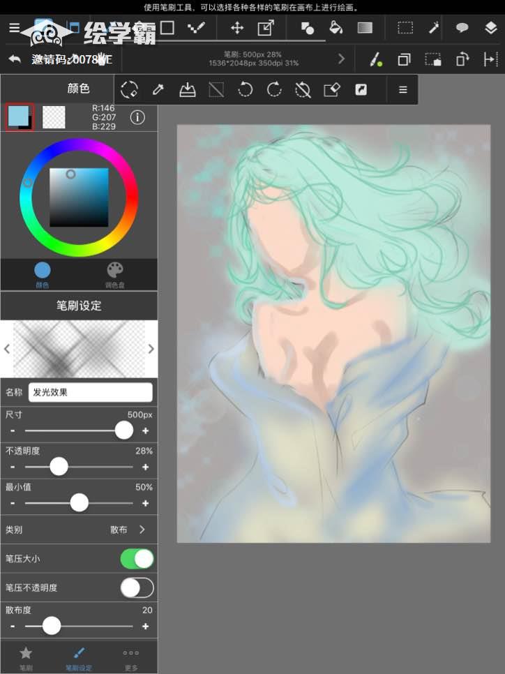Increase 尺寸 with plus button

coord(145,430)
